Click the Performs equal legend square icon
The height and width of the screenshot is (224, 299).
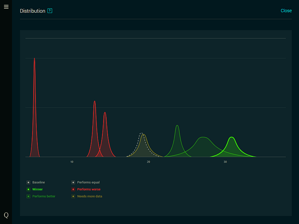click(x=73, y=182)
